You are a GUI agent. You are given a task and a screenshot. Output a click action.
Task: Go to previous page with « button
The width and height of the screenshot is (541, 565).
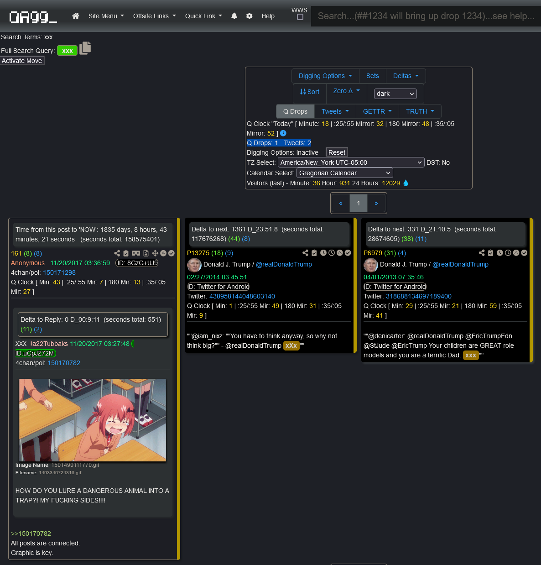tap(341, 203)
